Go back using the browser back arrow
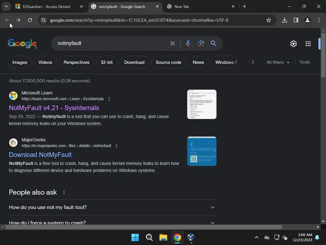 tap(7, 20)
